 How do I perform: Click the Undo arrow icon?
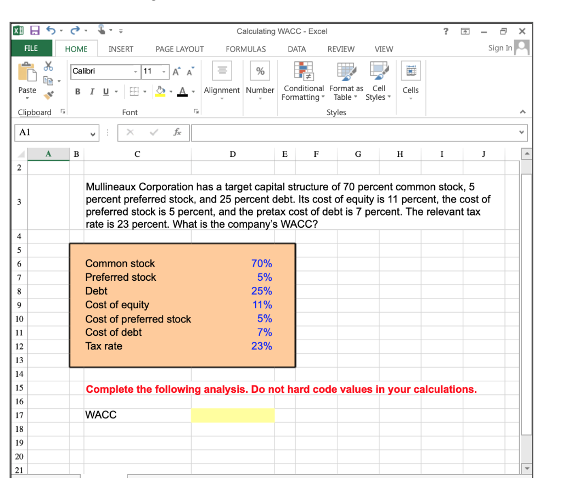click(x=51, y=31)
